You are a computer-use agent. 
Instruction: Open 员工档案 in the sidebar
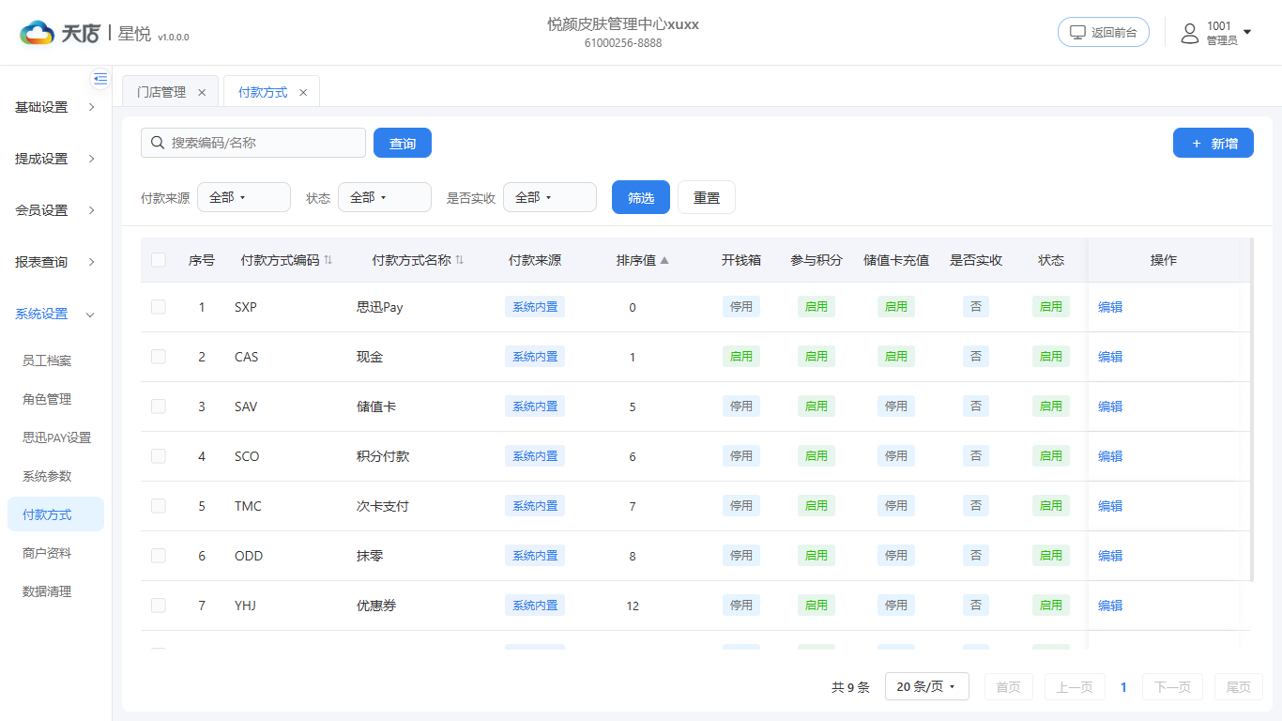click(x=47, y=360)
